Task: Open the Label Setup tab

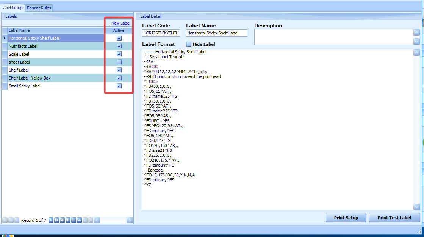Action: click(x=12, y=8)
